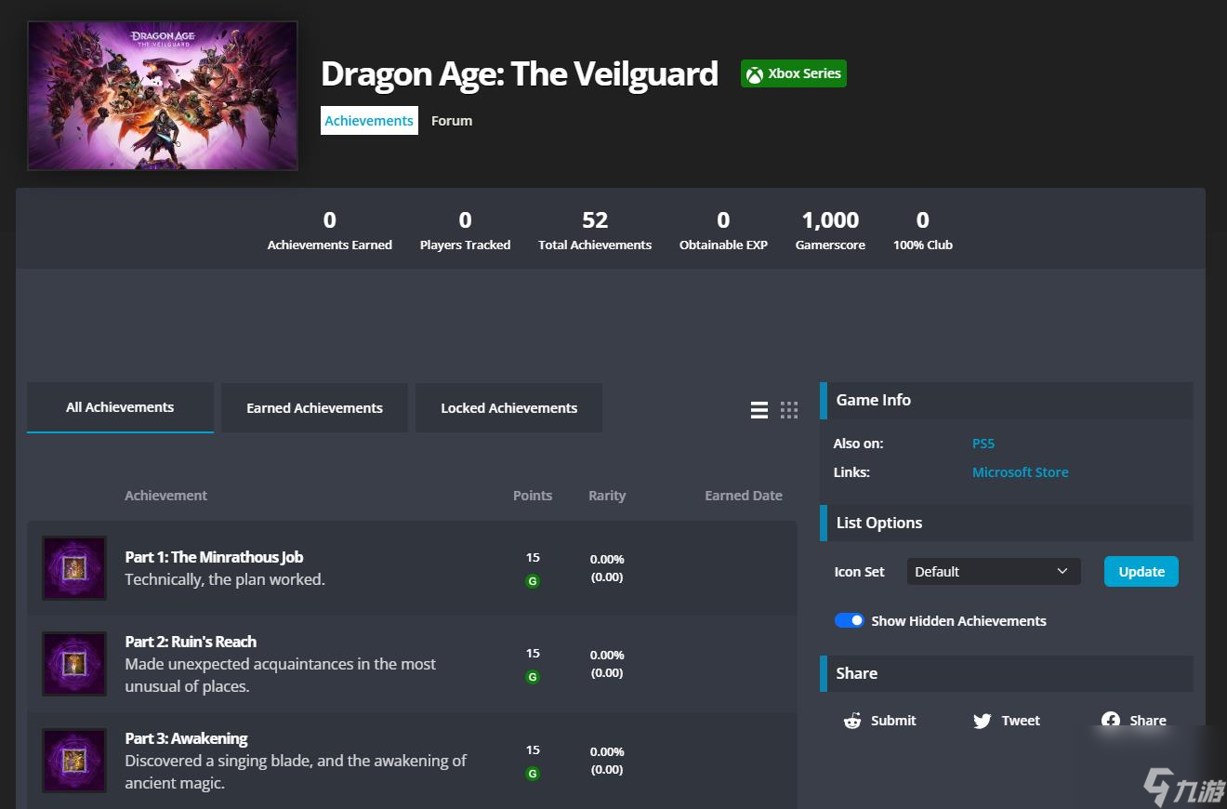This screenshot has height=809, width=1227.
Task: Click the Xbox Series platform badge
Action: 794,73
